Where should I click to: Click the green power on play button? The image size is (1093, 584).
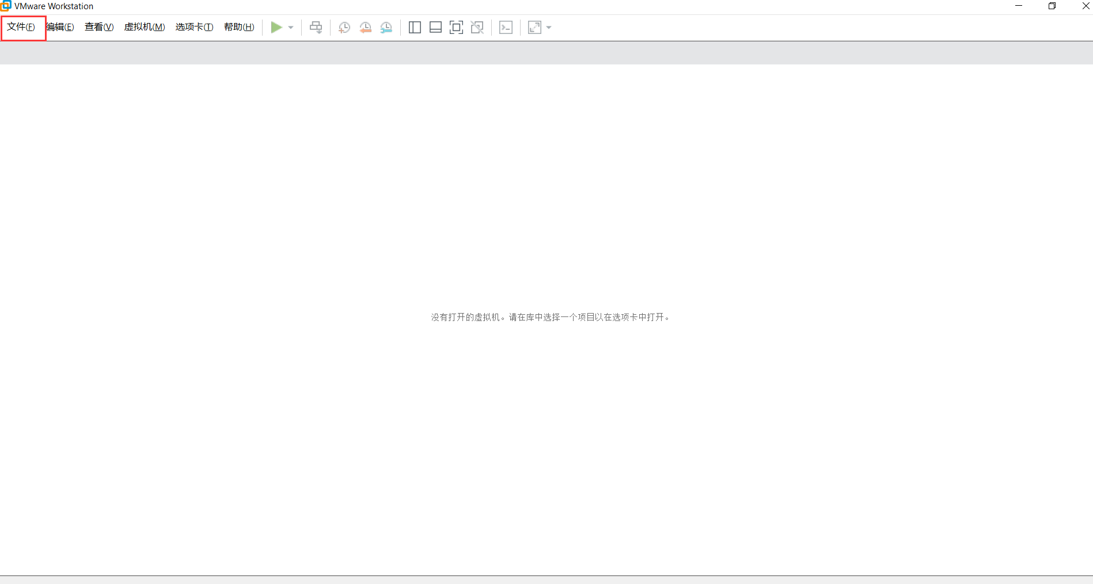click(276, 27)
